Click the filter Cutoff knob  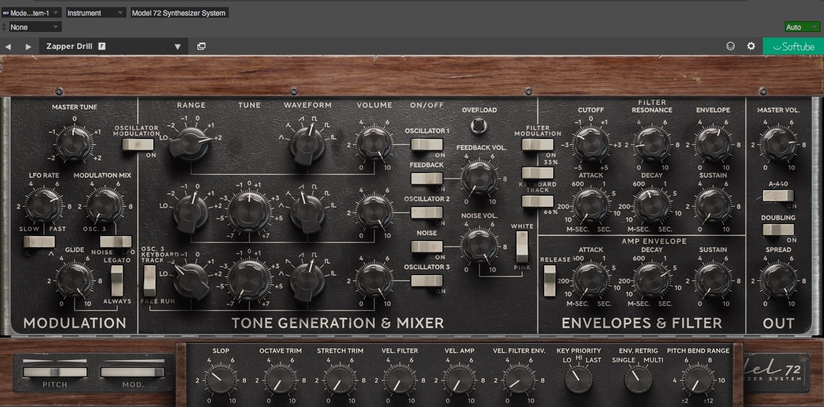tap(591, 144)
